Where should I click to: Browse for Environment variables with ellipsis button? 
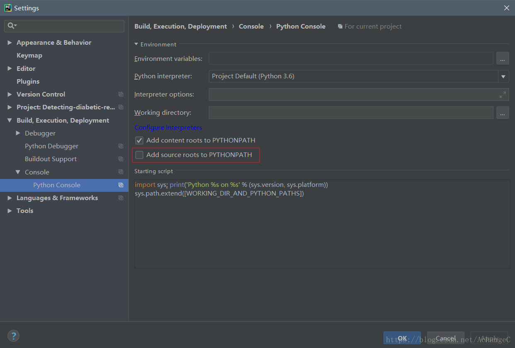pos(503,58)
